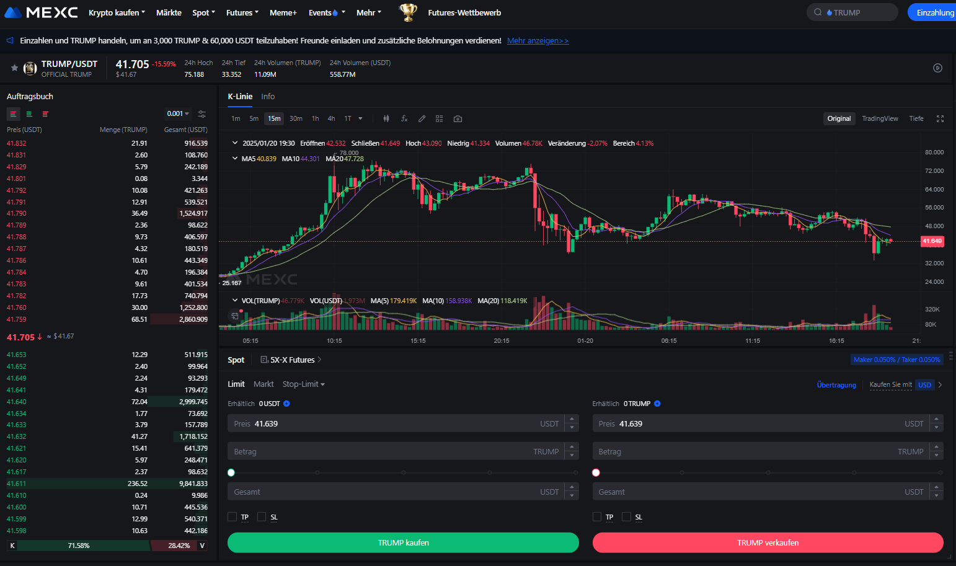Follow the Mehr anzeigen link
The width and height of the screenshot is (956, 566).
538,41
